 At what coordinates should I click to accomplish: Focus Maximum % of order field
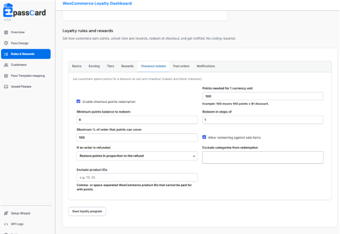(137, 138)
